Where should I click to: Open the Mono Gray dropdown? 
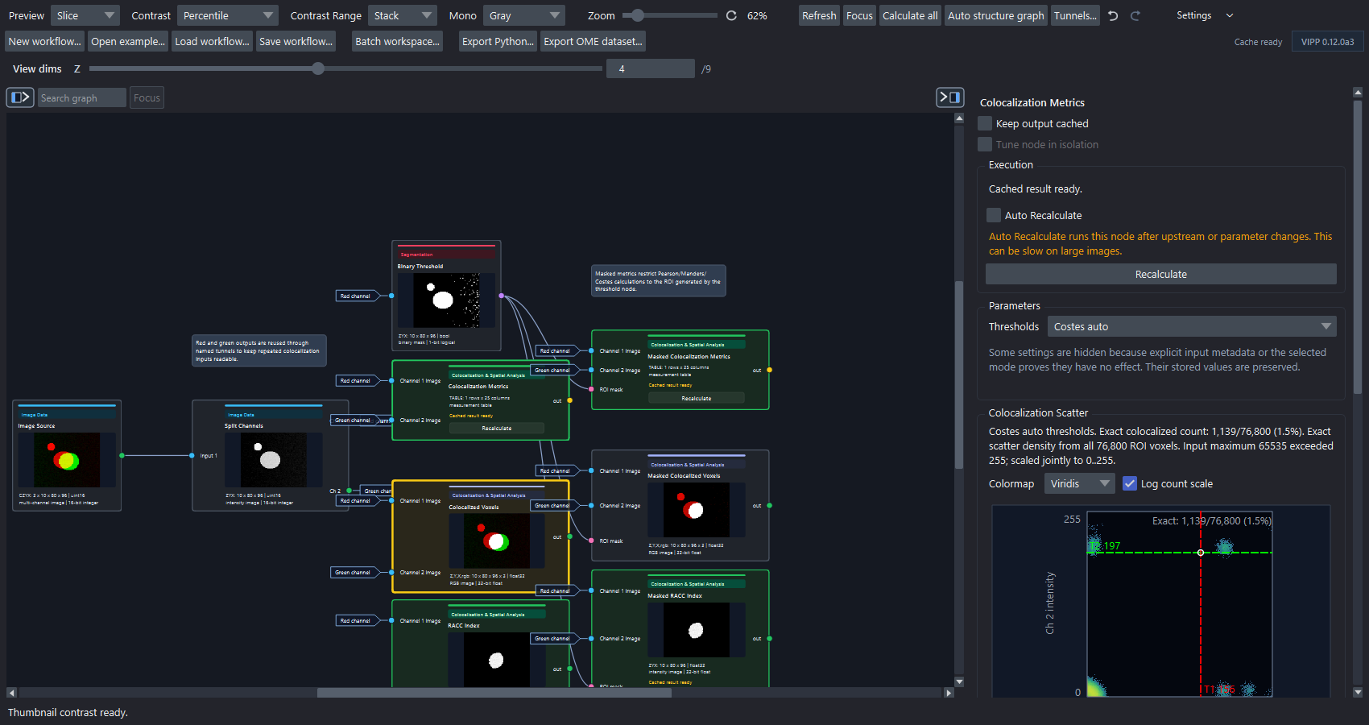(524, 15)
